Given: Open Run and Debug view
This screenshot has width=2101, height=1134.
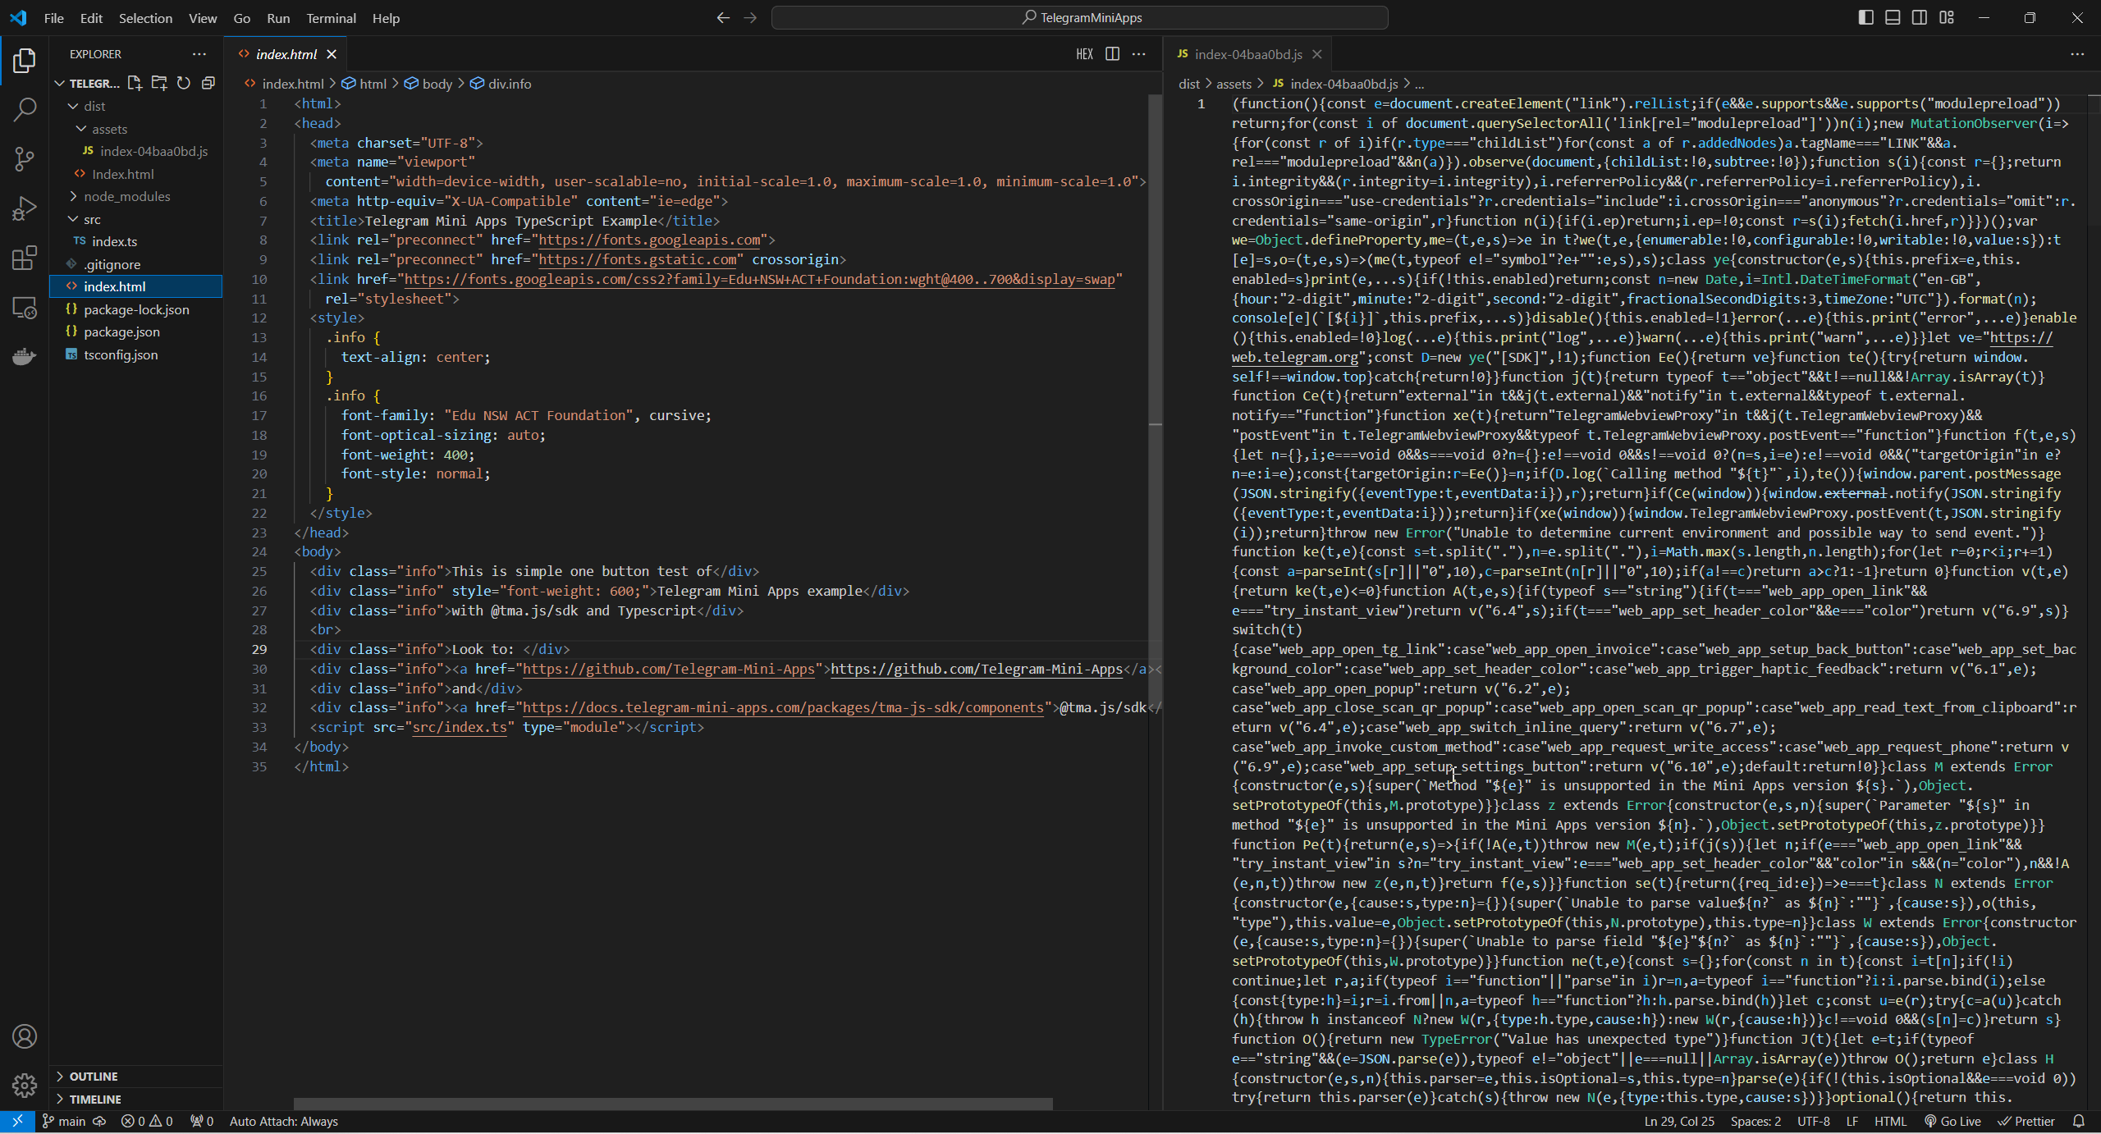Looking at the screenshot, I should 25,208.
